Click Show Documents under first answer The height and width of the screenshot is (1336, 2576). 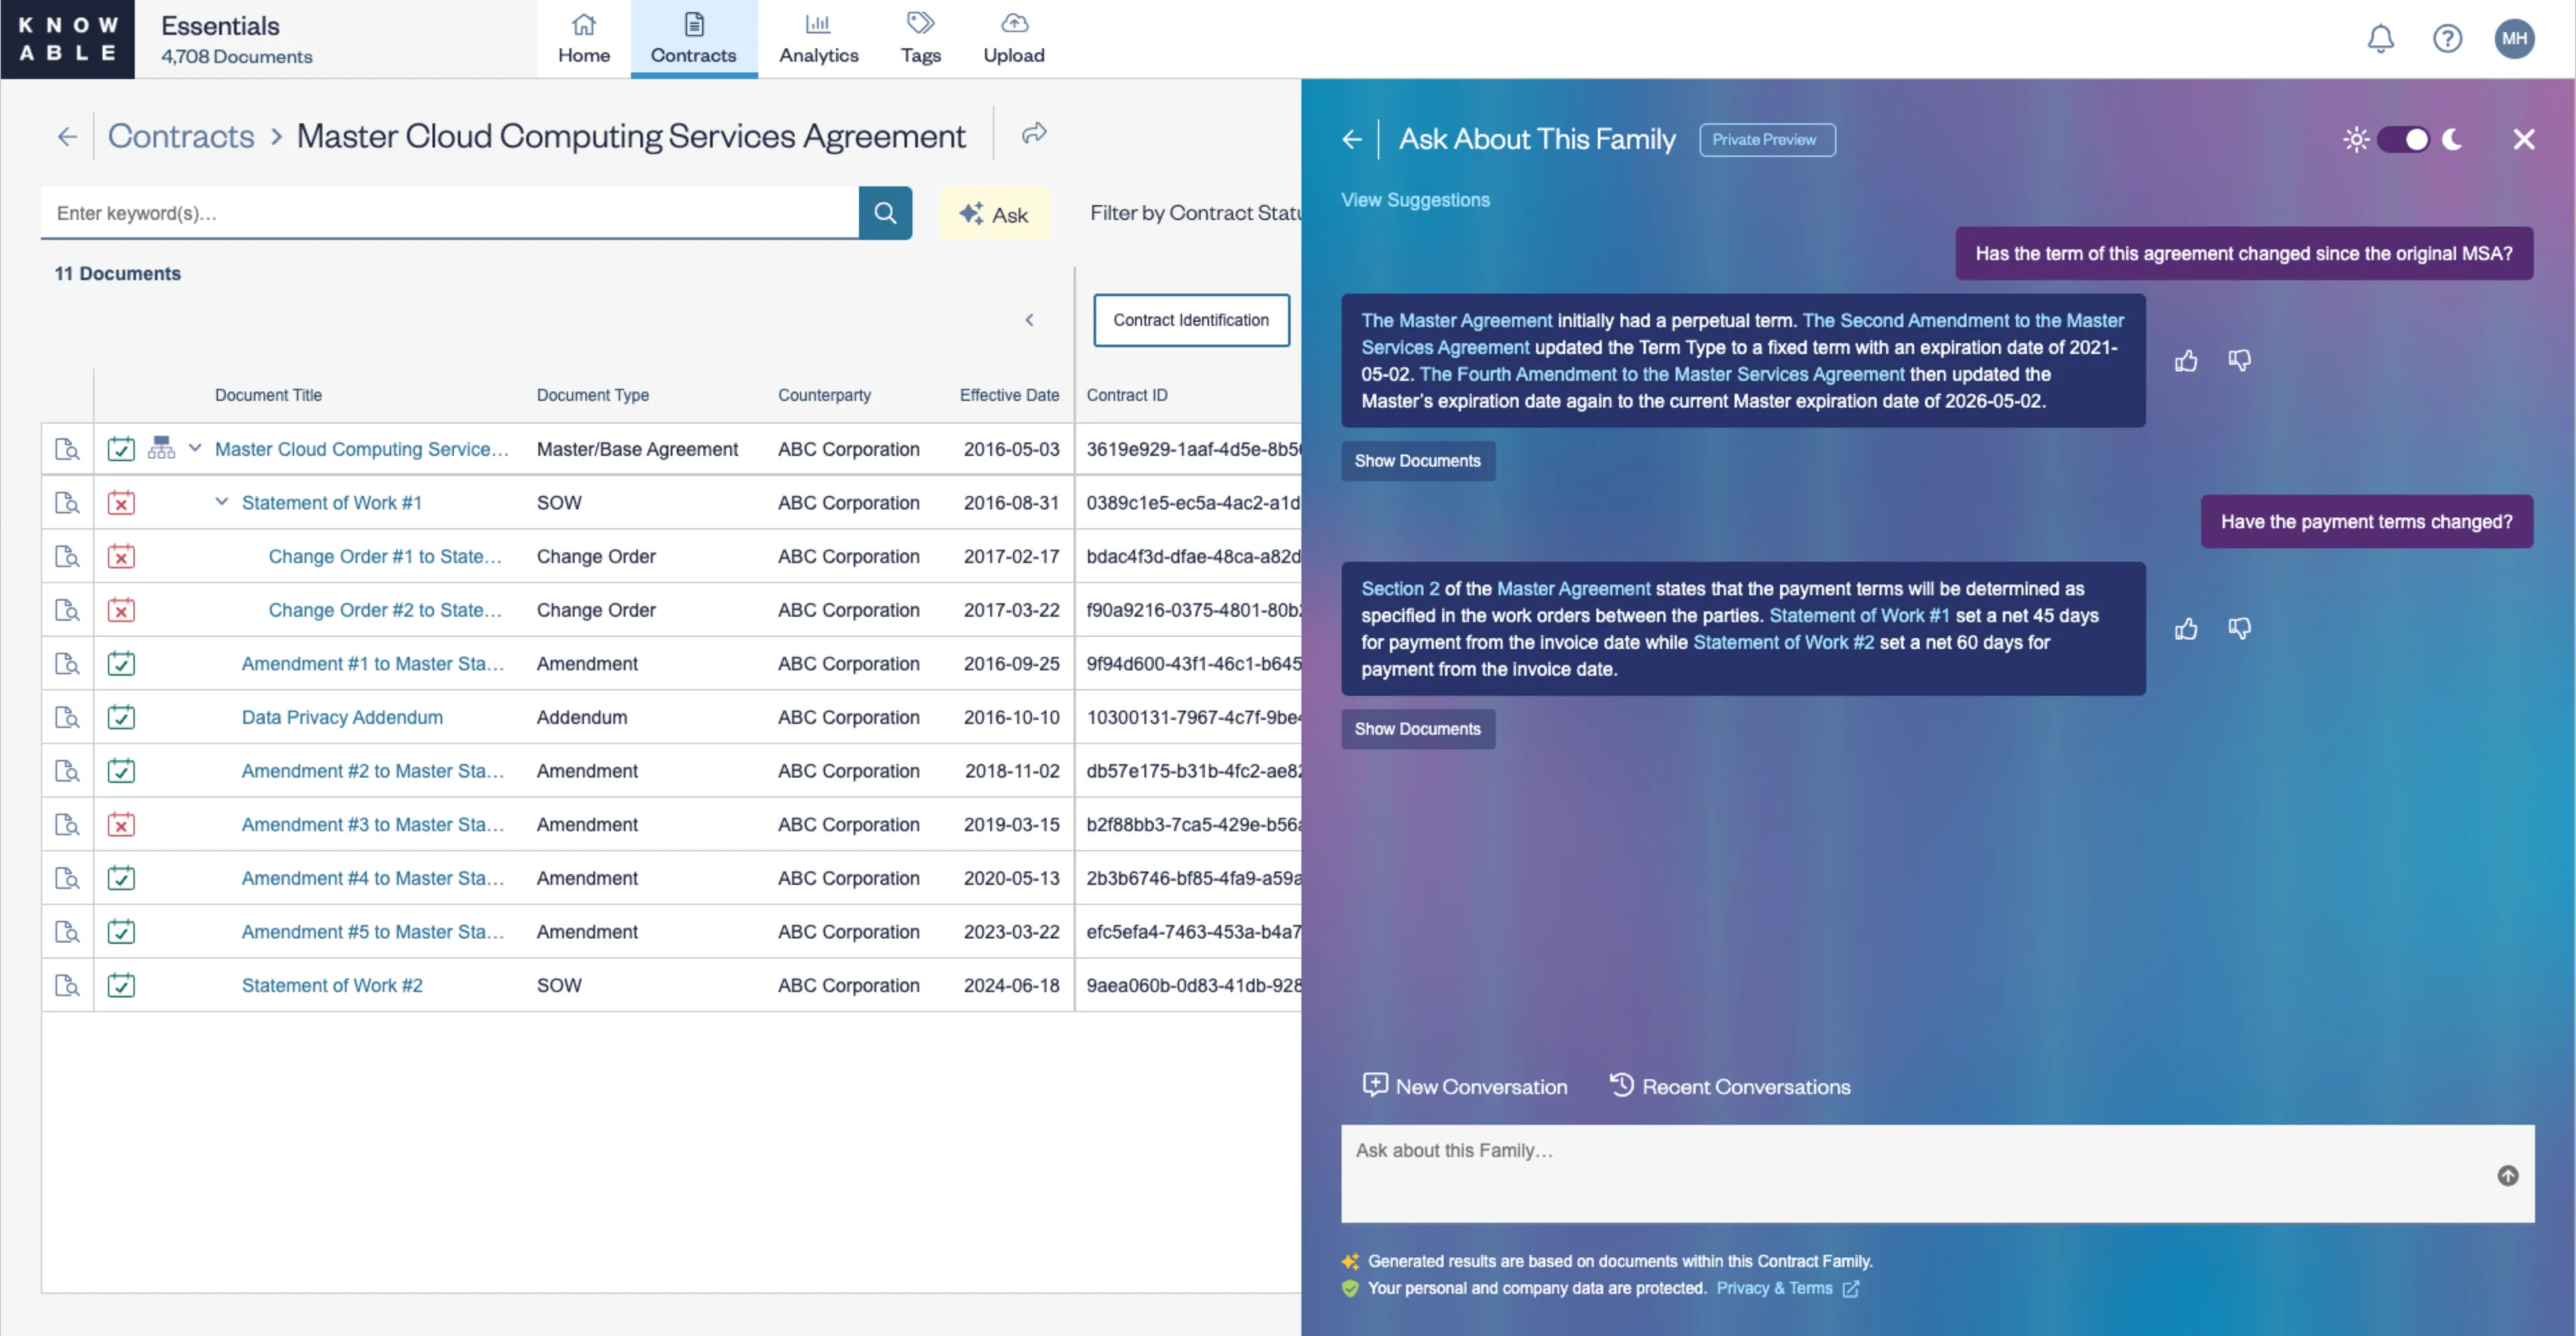click(1417, 461)
